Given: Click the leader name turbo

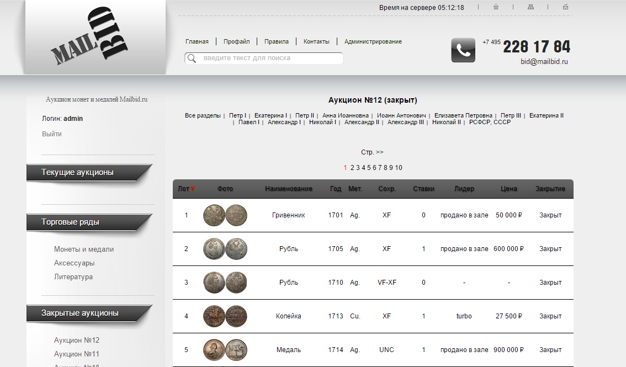Looking at the screenshot, I should coord(464,316).
